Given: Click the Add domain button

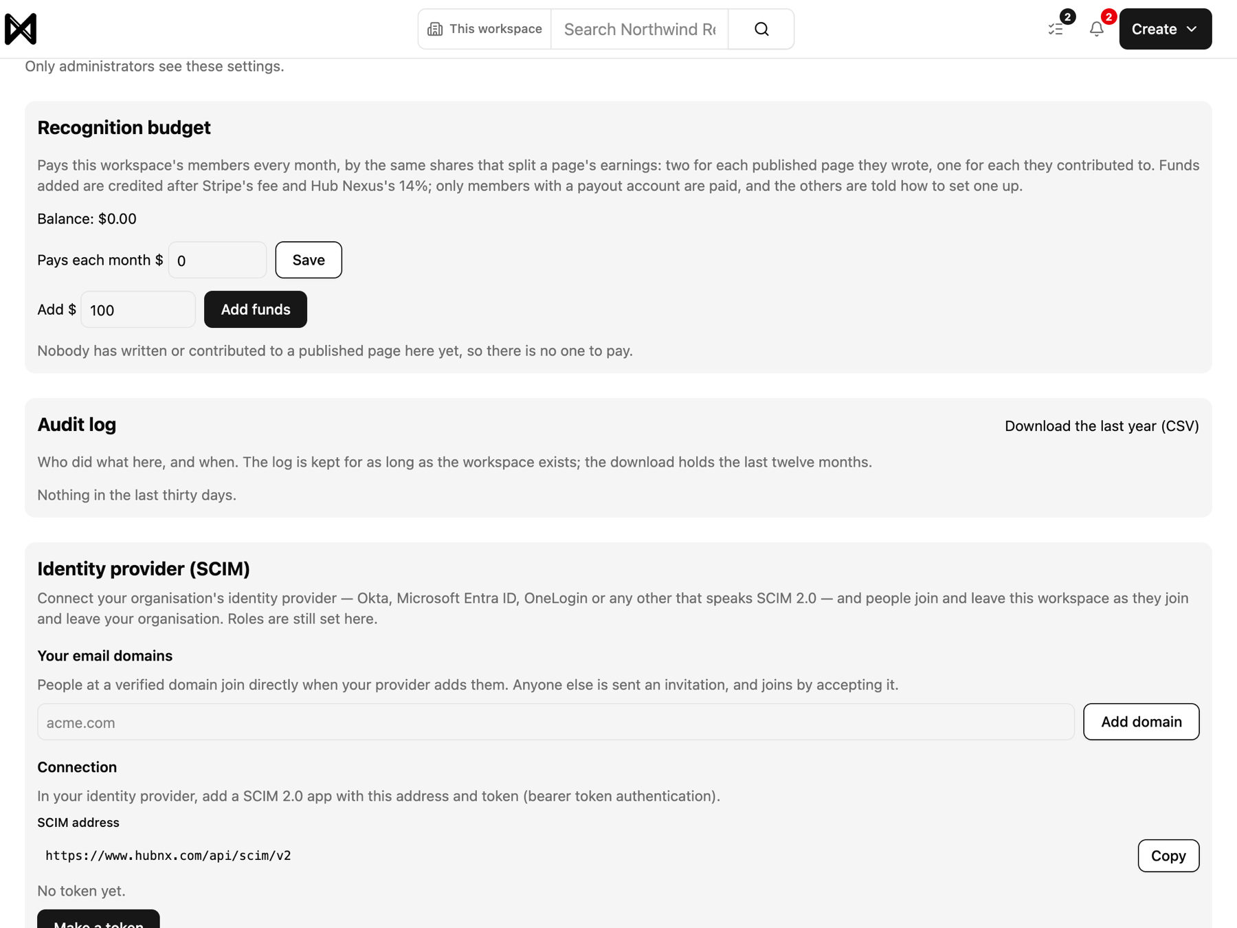Looking at the screenshot, I should point(1141,722).
